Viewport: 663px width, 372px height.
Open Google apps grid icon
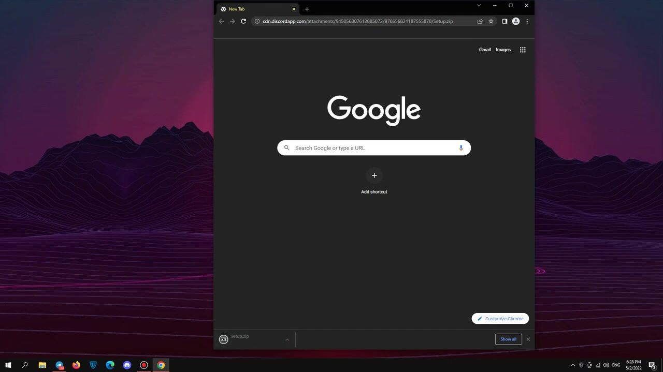523,50
